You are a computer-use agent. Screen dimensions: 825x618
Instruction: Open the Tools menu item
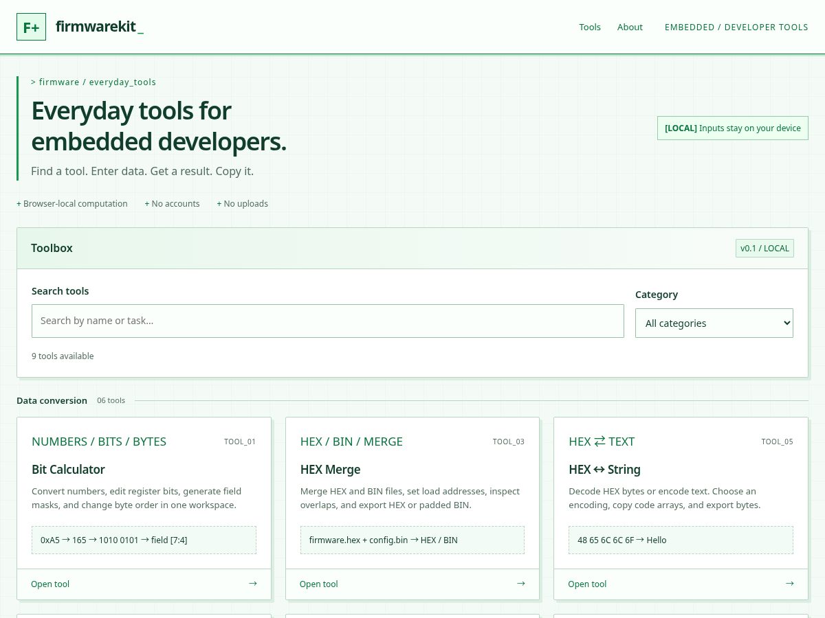tap(590, 27)
